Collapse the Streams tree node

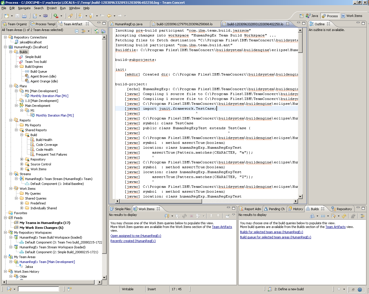11,174
